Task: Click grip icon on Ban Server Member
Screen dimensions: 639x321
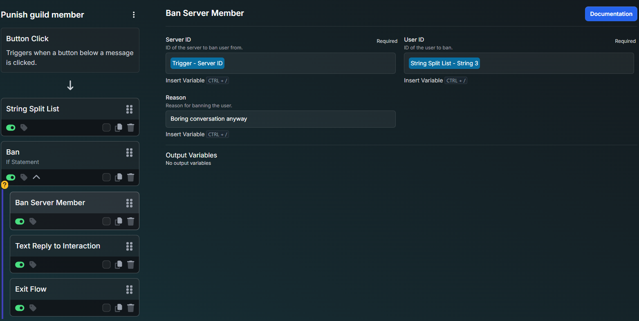Action: click(x=130, y=203)
